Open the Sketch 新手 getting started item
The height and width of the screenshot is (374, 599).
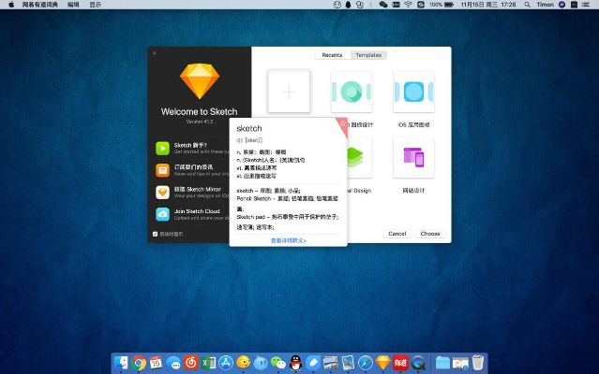click(192, 148)
